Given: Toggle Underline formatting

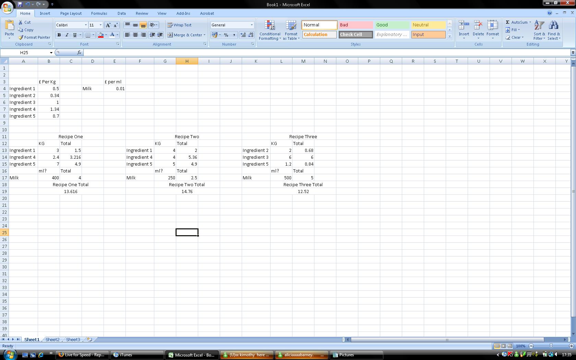Looking at the screenshot, I should pyautogui.click(x=75, y=35).
